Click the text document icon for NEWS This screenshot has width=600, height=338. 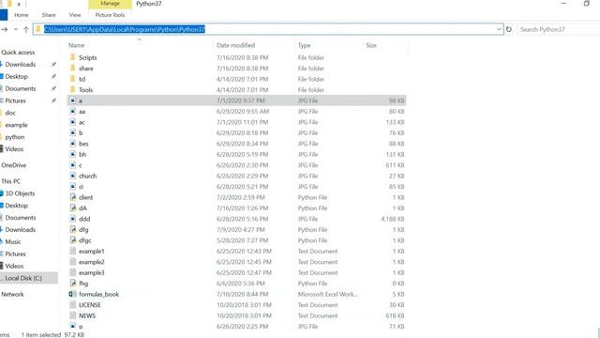pos(73,315)
